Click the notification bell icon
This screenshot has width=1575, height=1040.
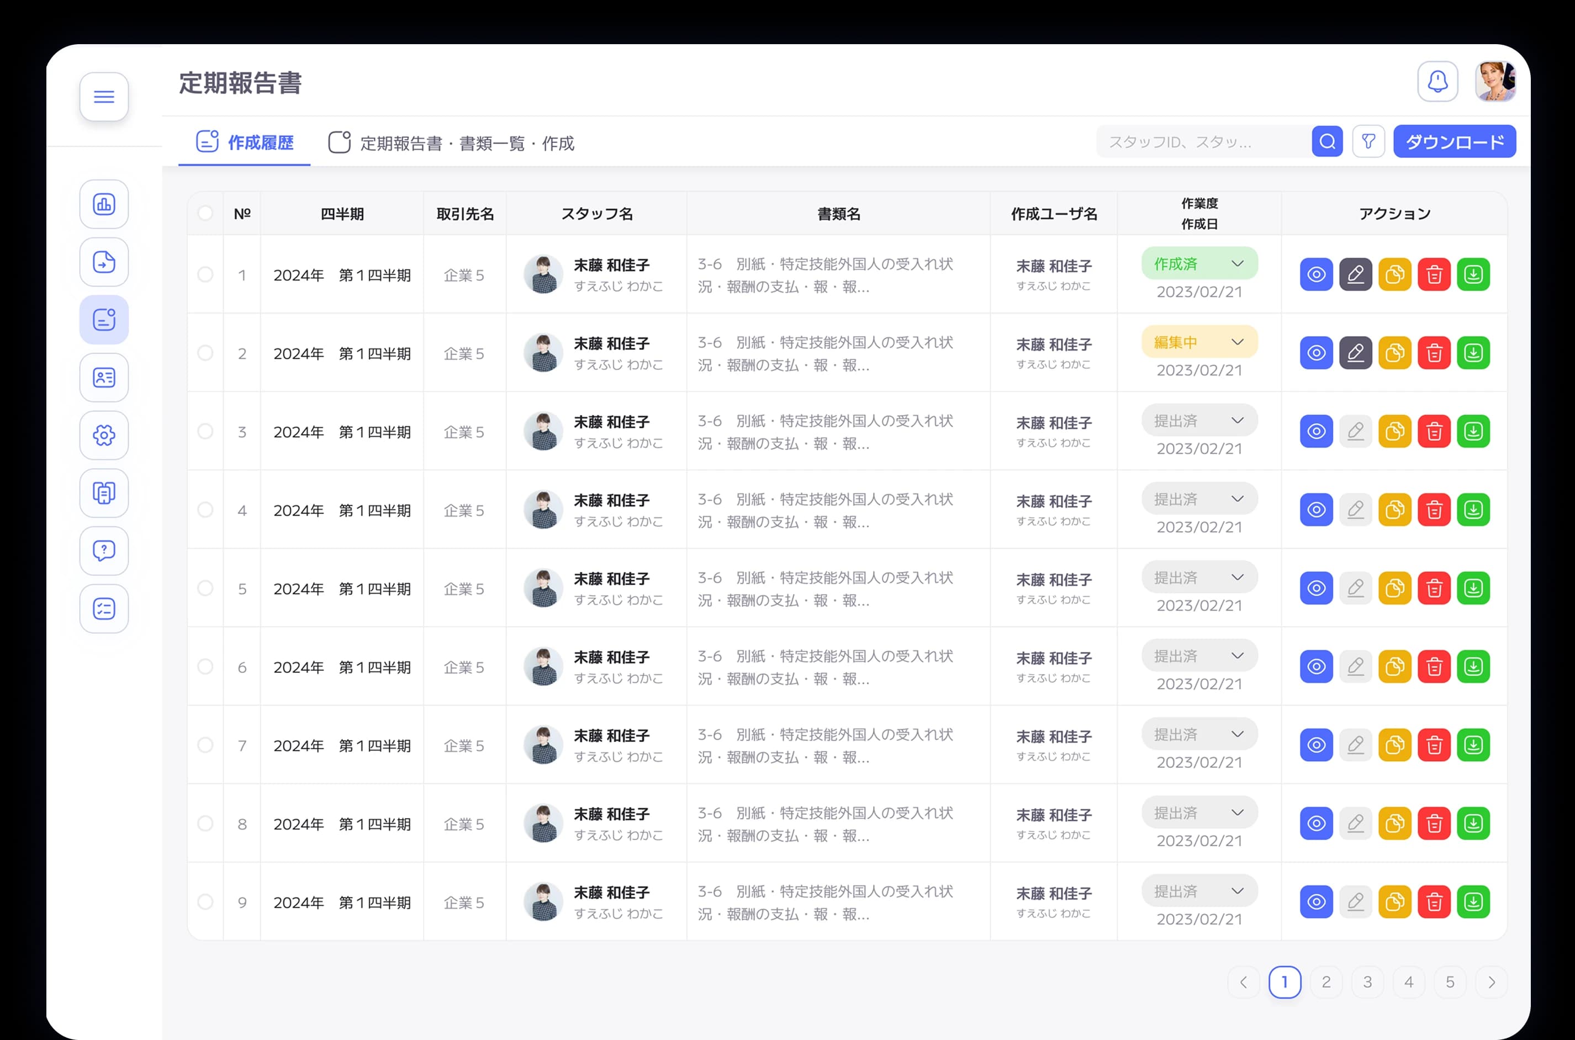coord(1437,82)
